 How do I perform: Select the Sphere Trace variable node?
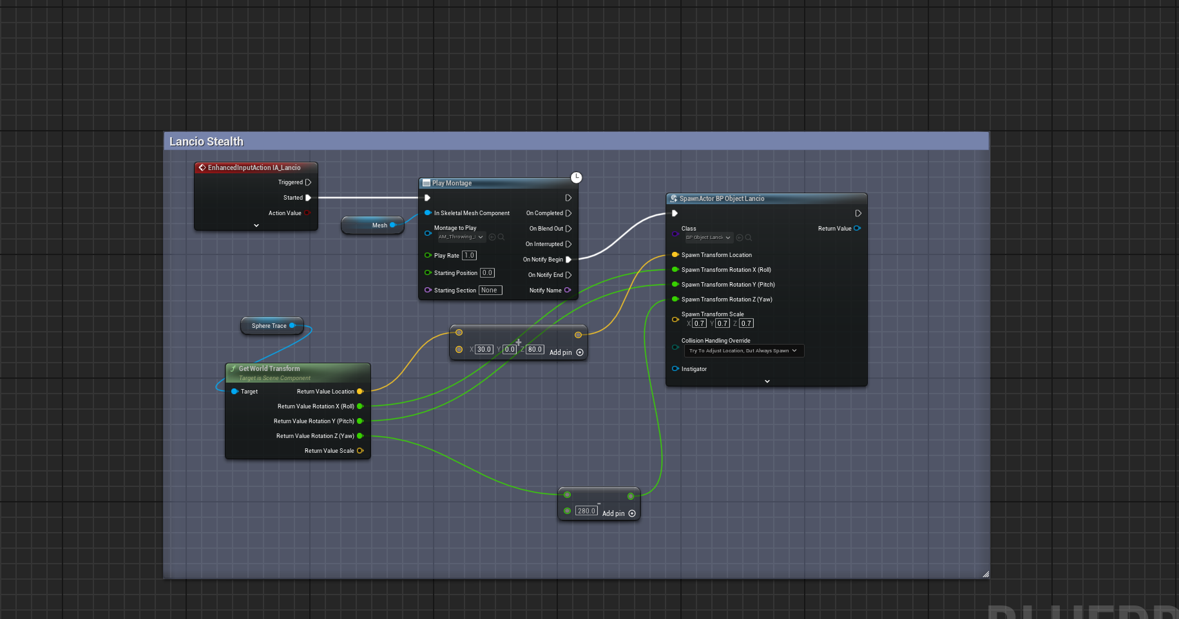pos(272,326)
